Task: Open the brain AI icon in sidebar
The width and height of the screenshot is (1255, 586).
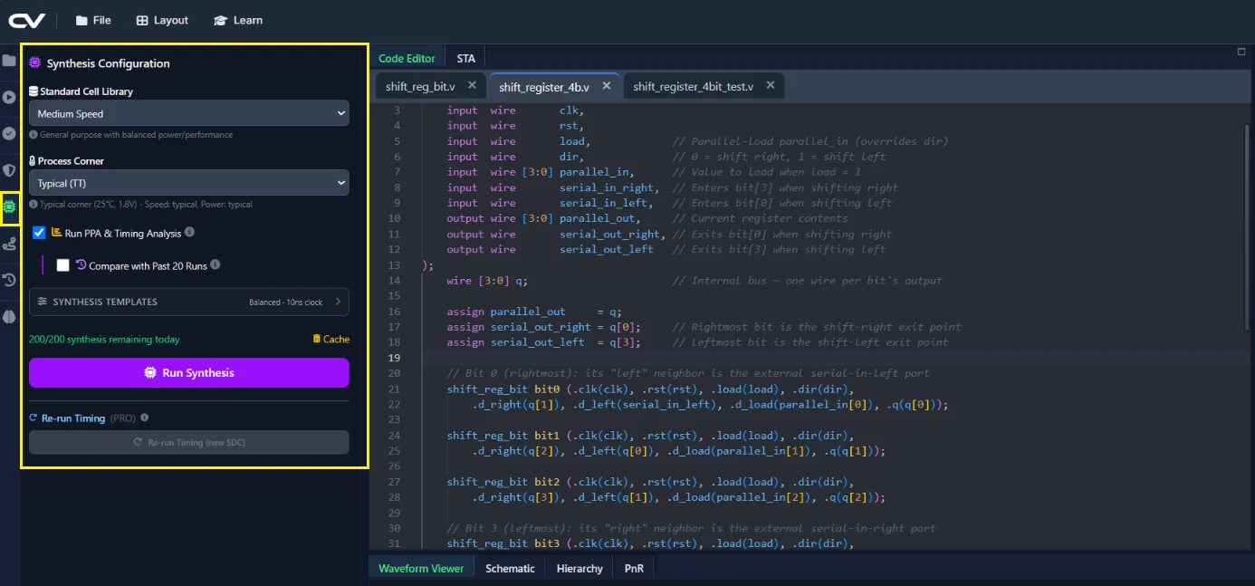Action: 9,317
